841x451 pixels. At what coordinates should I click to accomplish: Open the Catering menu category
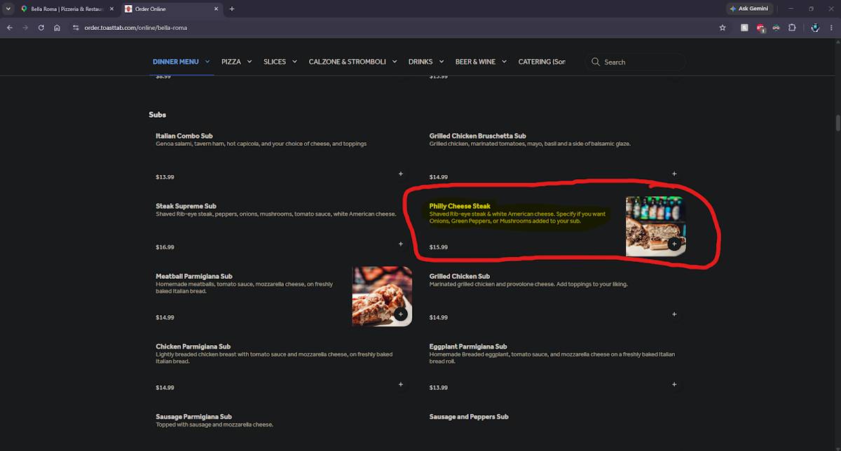[x=542, y=62]
